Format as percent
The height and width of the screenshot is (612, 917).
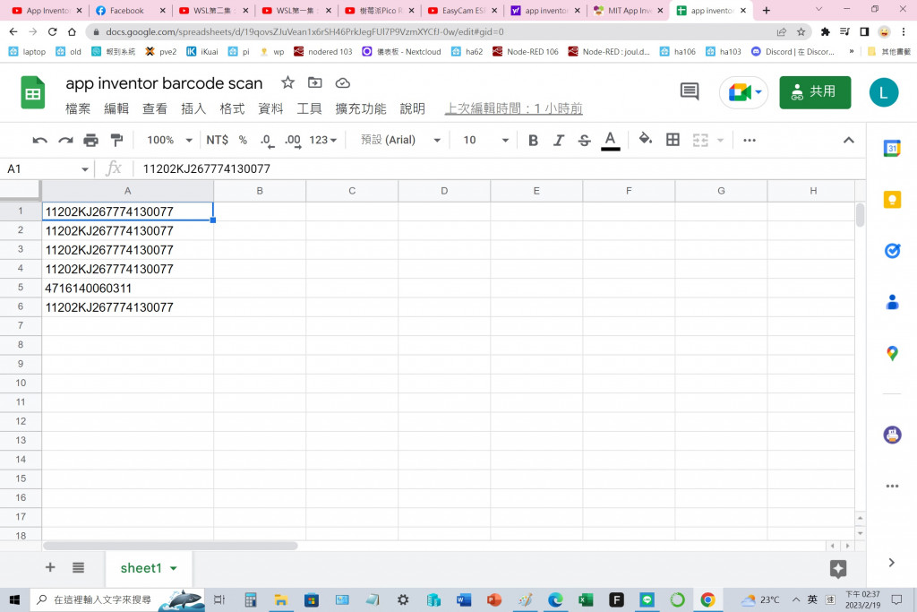point(243,141)
